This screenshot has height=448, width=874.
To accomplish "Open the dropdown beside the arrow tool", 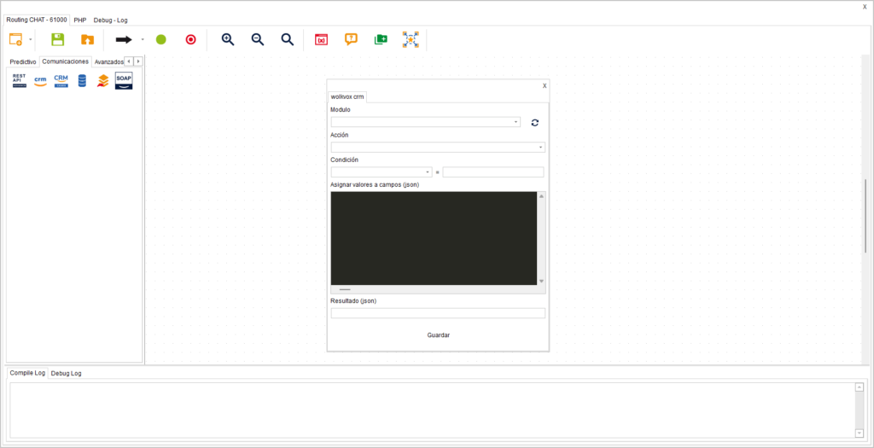I will point(143,39).
